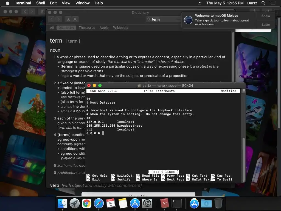Screen dimensions: 281x211
Task: Click 'verb' heading at bottom of Dictionary
Action: point(55,185)
